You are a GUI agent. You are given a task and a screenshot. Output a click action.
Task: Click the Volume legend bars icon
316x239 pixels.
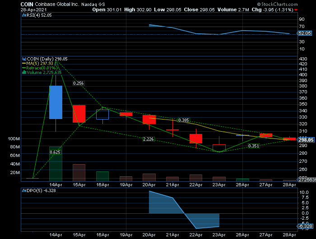24,73
